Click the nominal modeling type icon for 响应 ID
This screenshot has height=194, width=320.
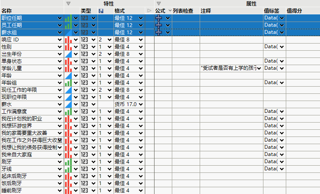coord(68,40)
